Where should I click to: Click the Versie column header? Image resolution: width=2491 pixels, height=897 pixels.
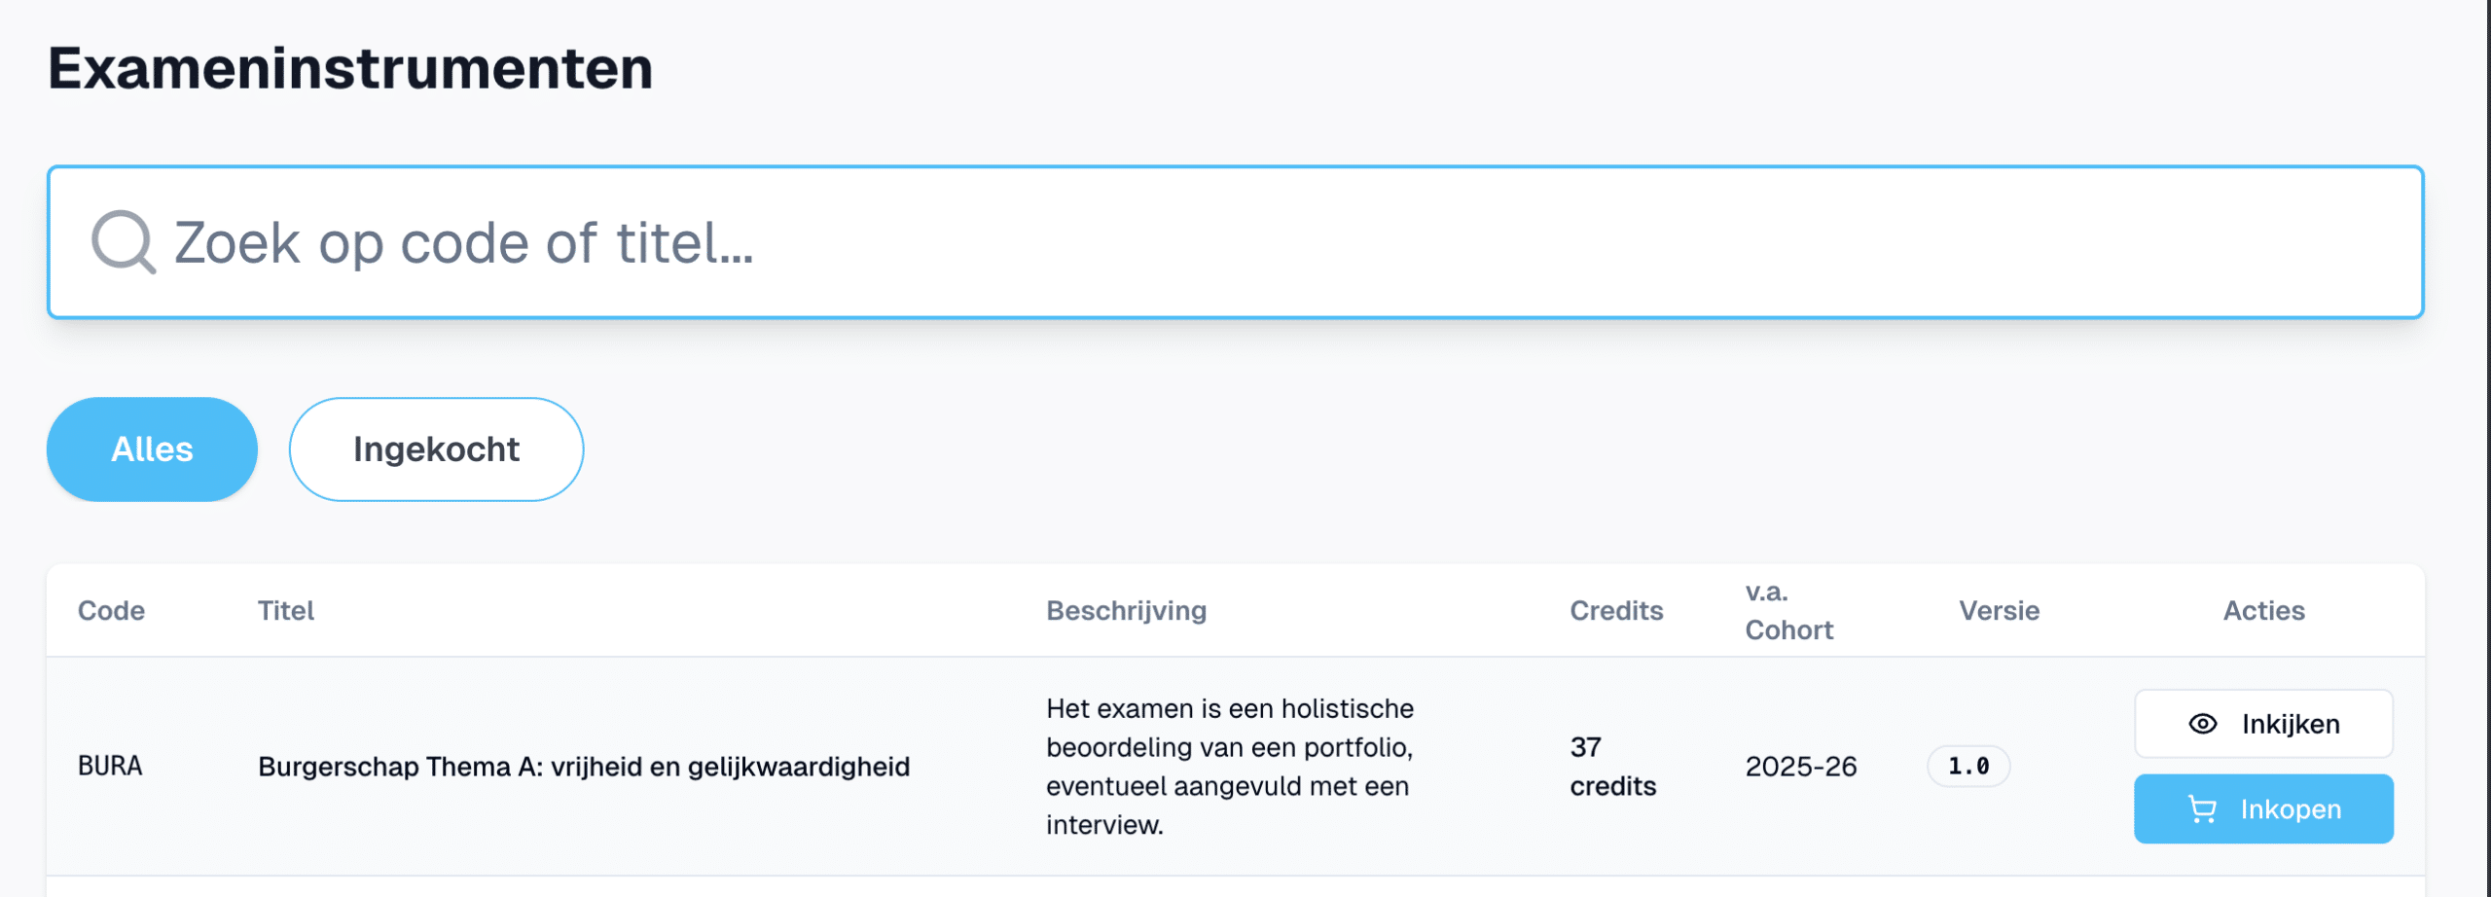point(1999,611)
